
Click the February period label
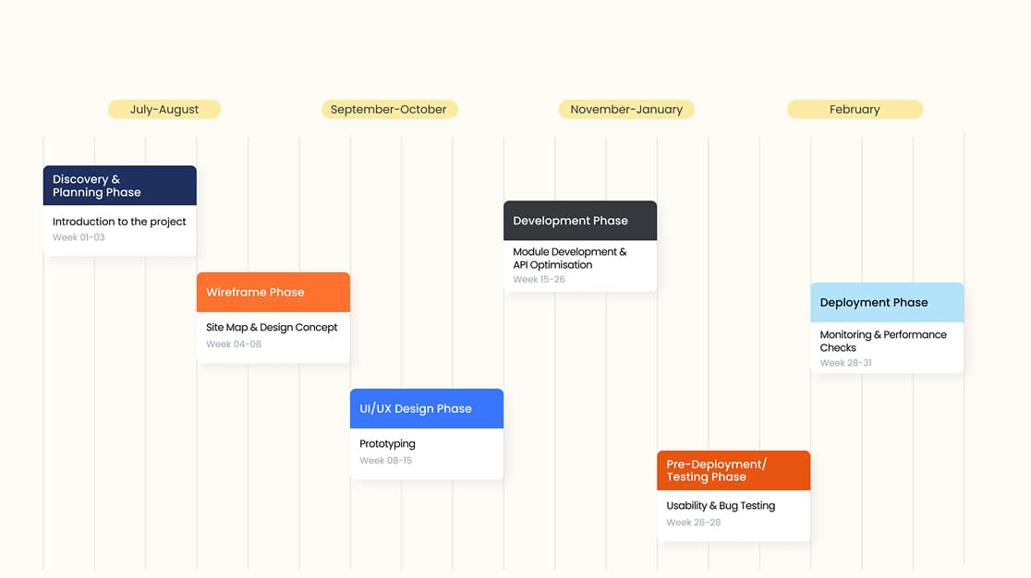point(855,110)
